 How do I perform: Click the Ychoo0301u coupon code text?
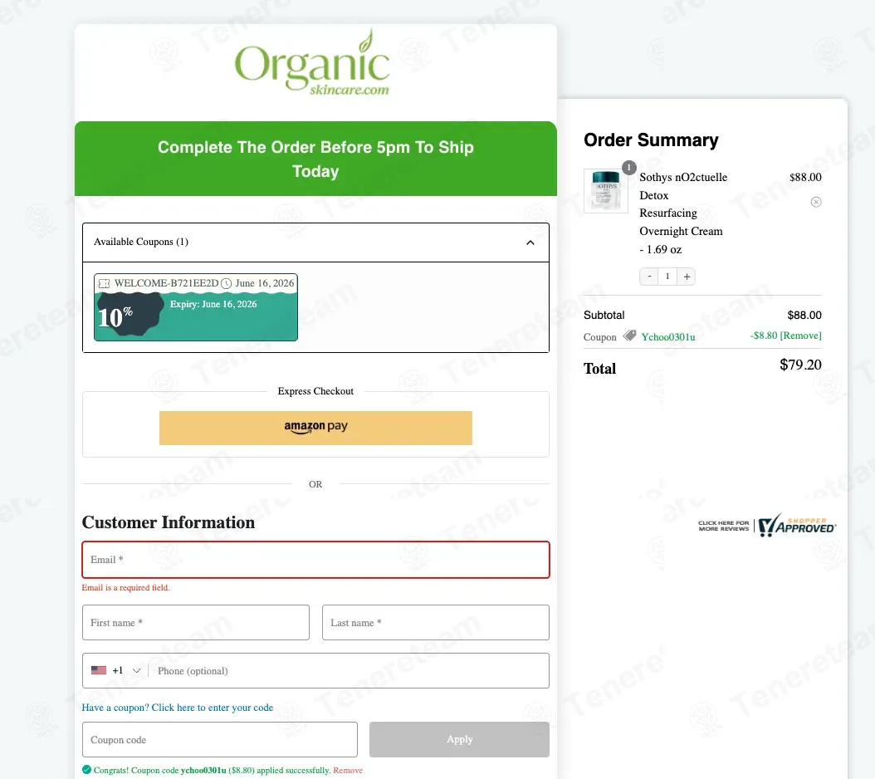668,336
